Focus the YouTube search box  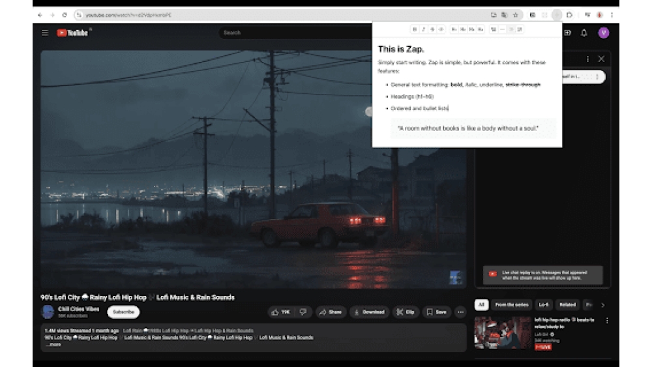(295, 33)
